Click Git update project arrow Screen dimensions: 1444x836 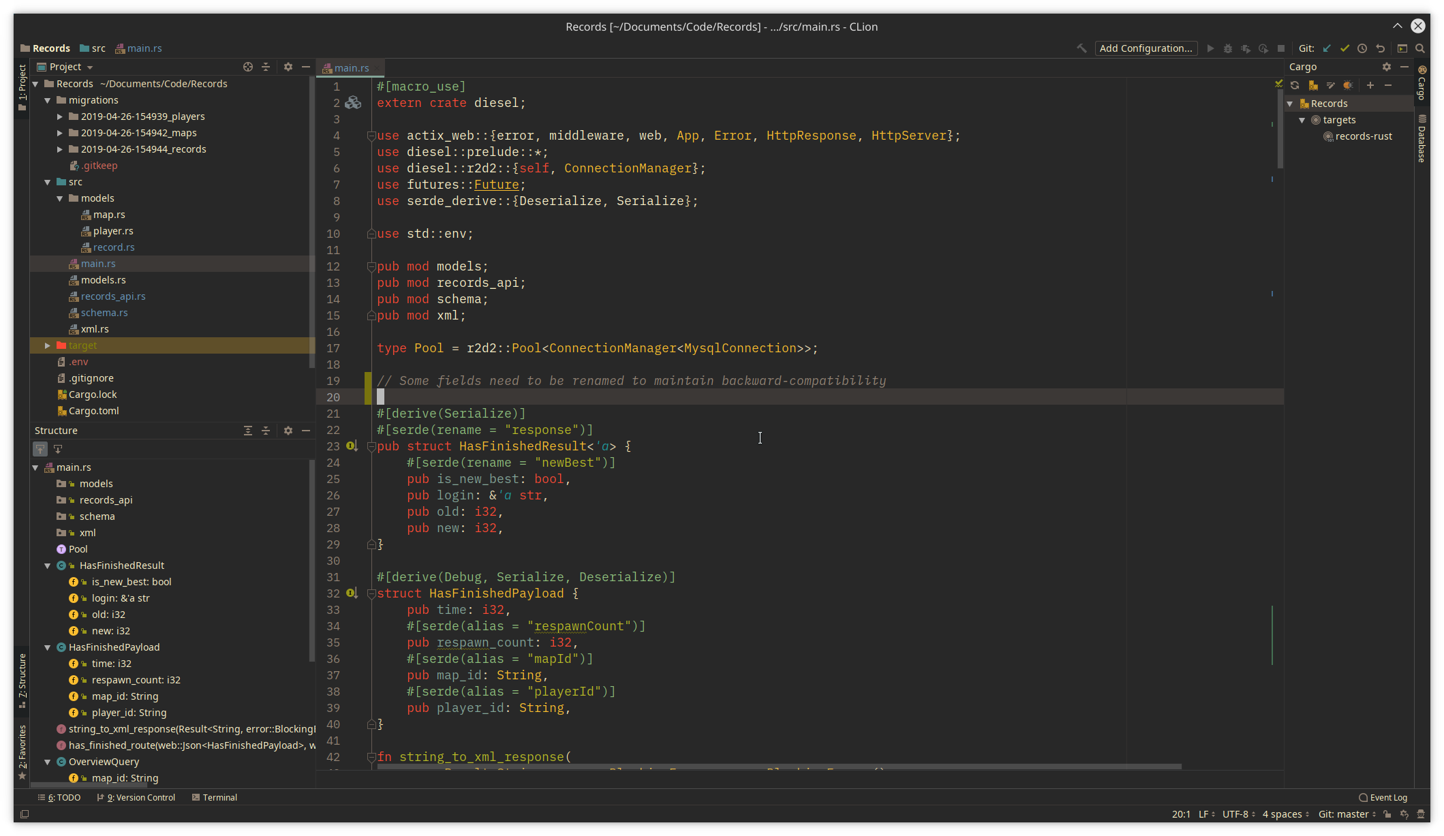click(1327, 48)
